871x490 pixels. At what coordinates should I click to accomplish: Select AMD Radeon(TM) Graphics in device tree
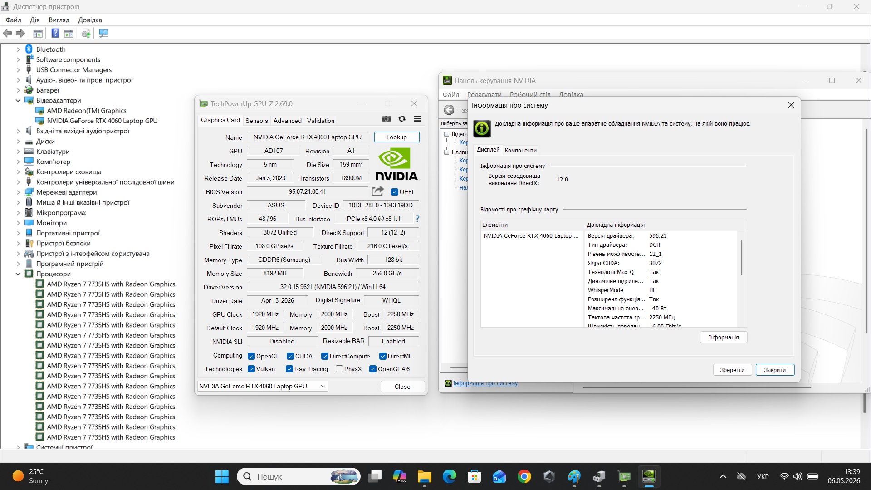(x=87, y=111)
